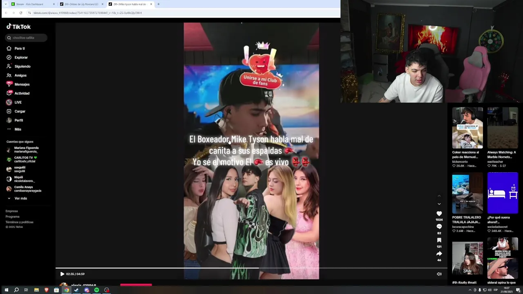The width and height of the screenshot is (523, 294).
Task: Open Brave browser from taskbar
Action: coord(46,290)
